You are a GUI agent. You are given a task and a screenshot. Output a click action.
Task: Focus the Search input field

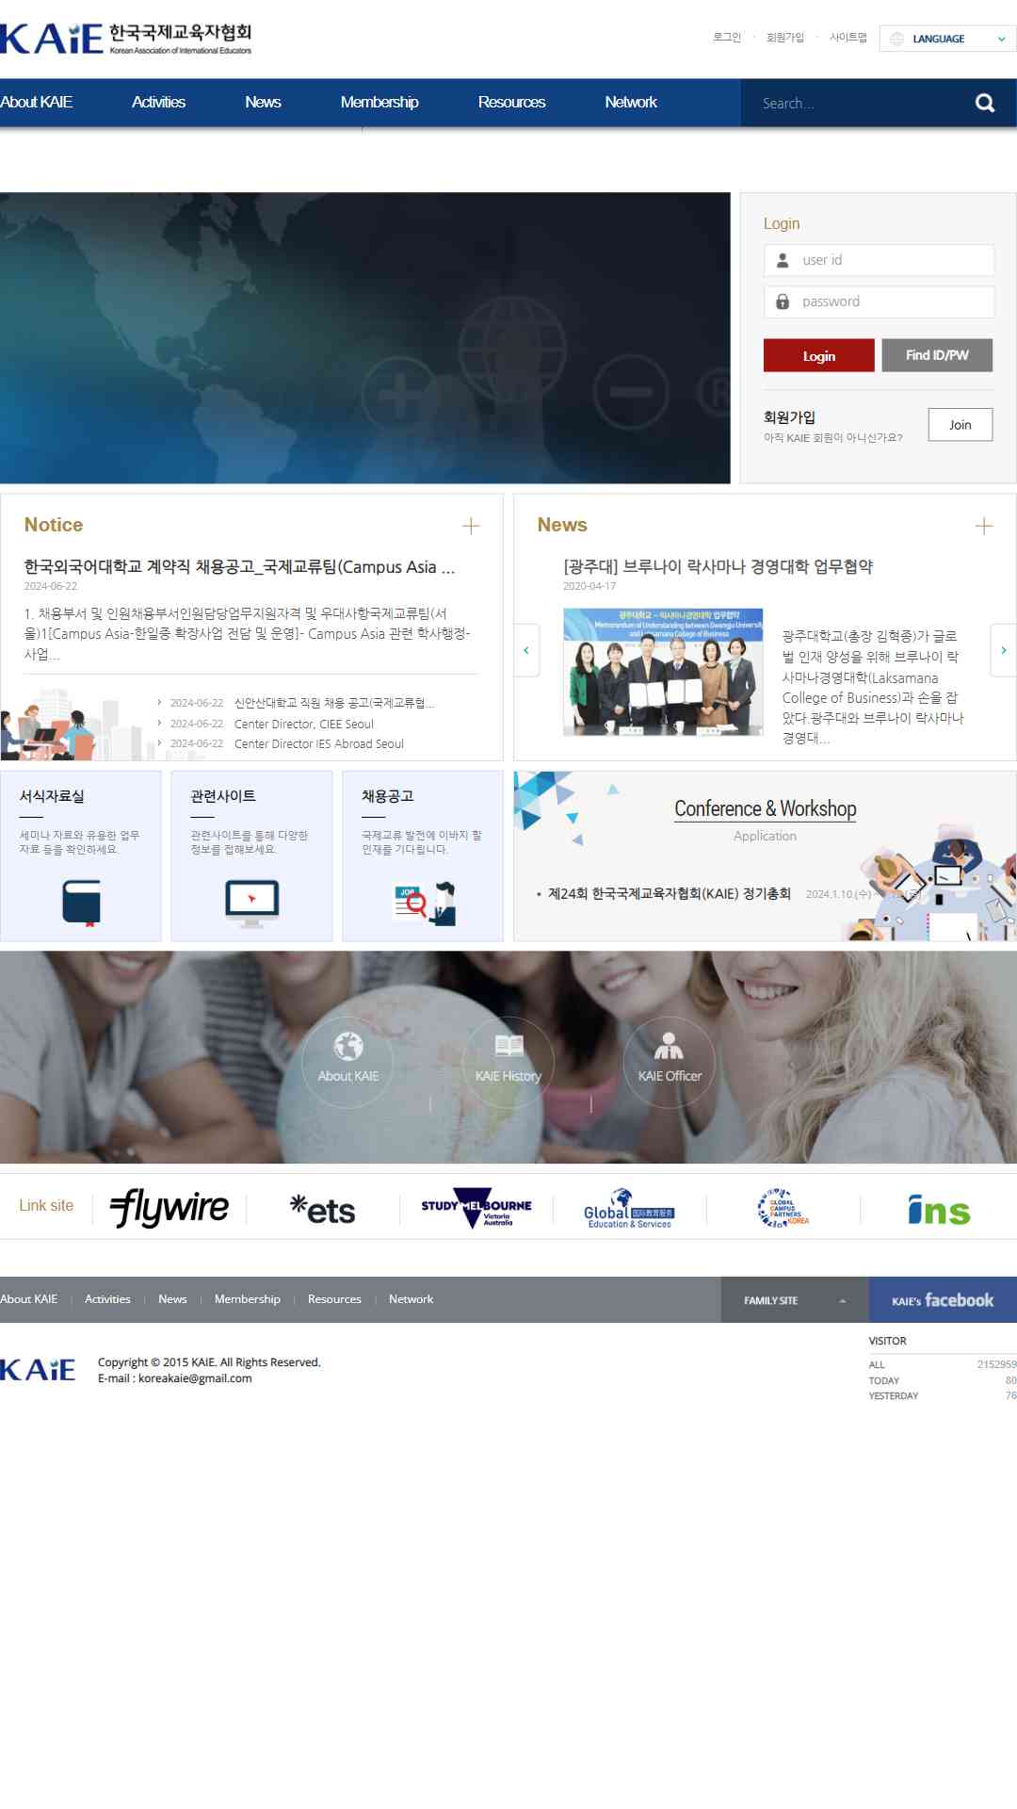[857, 103]
